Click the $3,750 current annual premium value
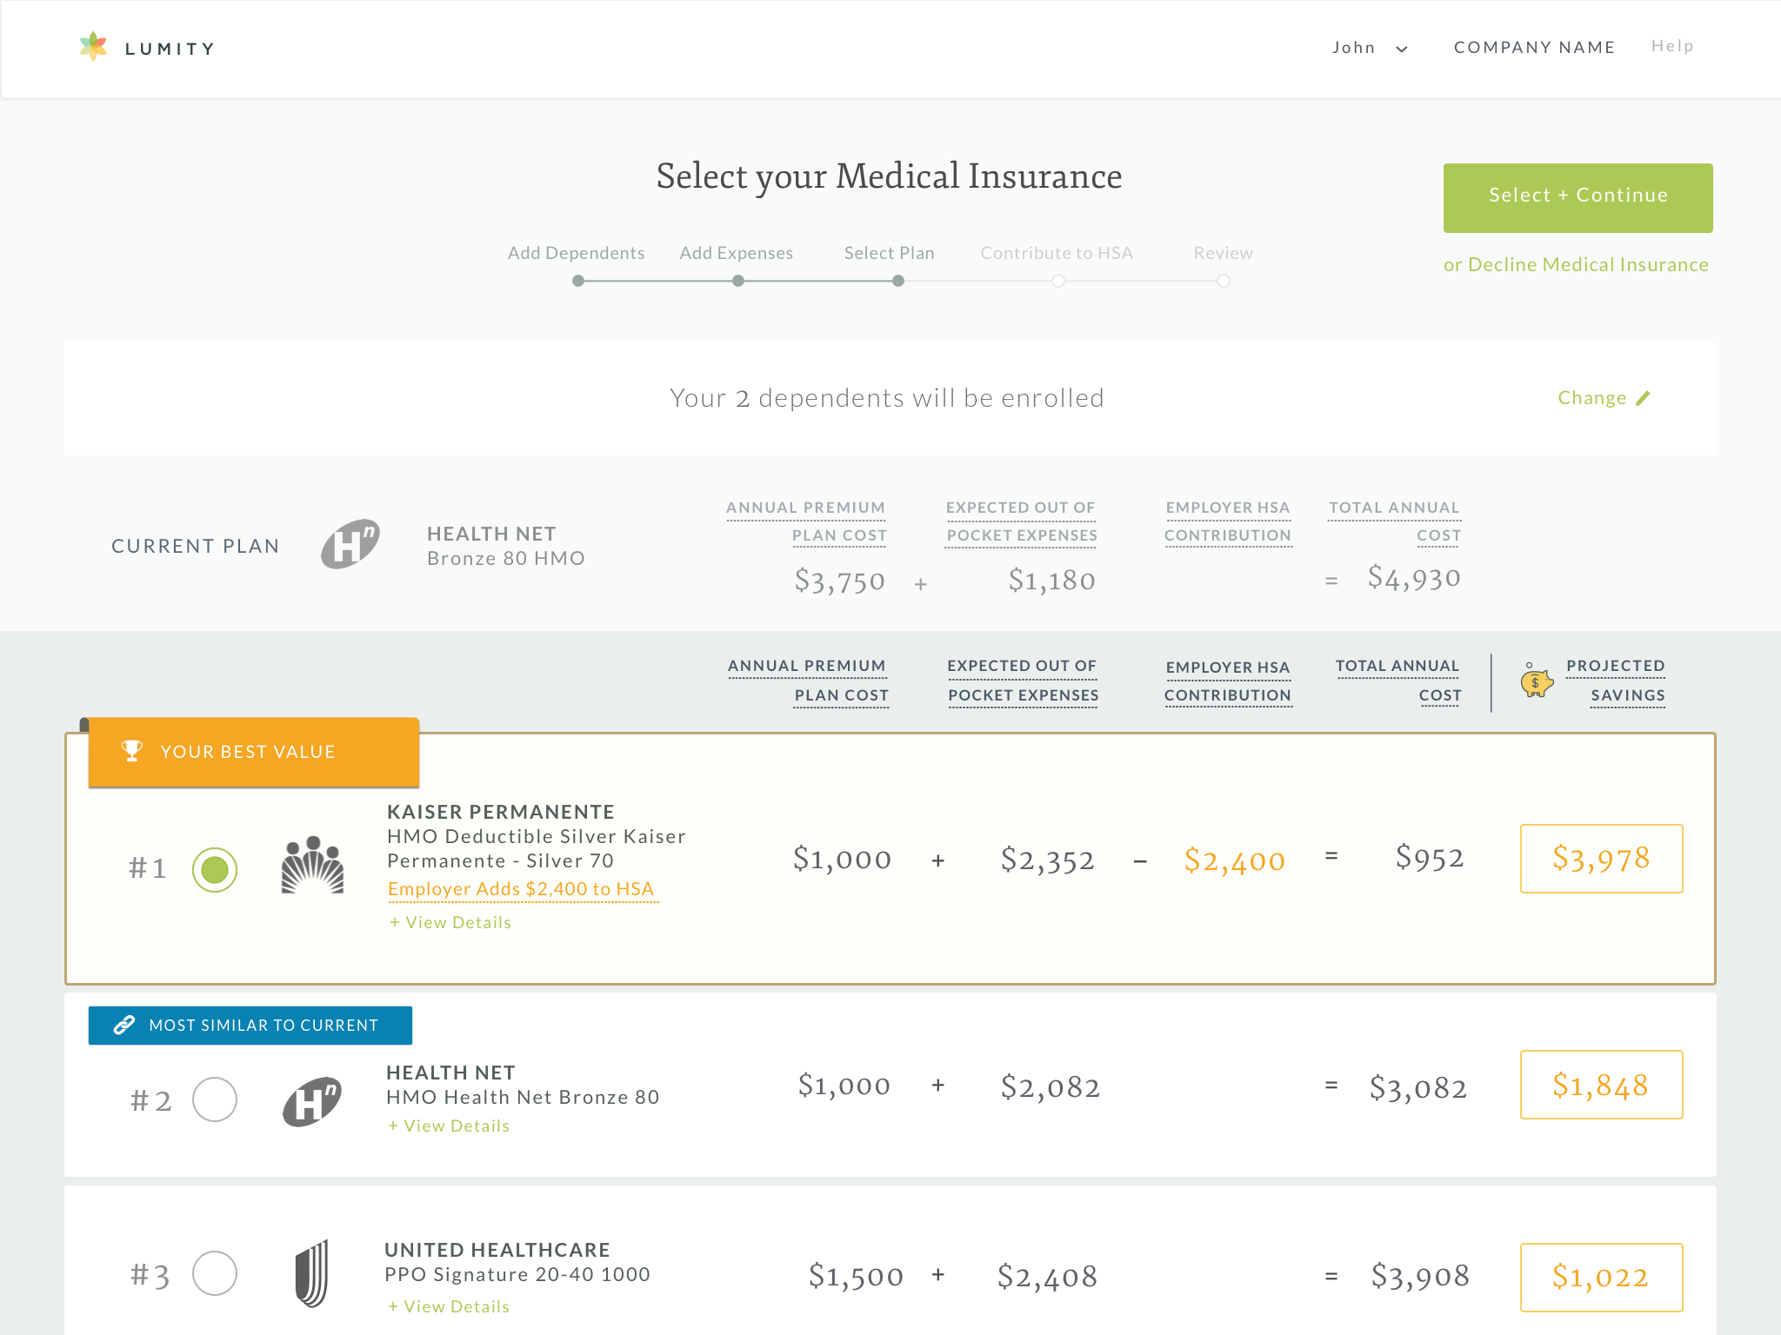 pyautogui.click(x=840, y=581)
